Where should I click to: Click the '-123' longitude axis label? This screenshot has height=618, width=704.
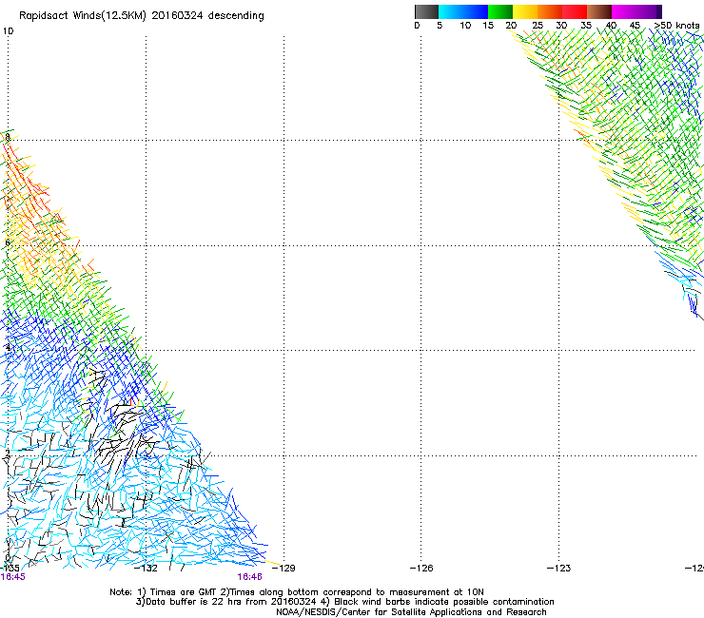pos(558,569)
